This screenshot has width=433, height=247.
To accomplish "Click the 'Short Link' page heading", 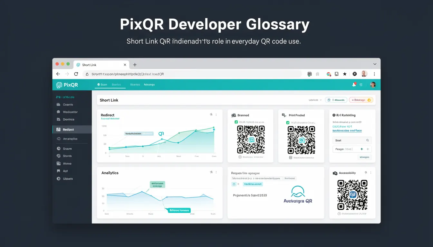I will (x=109, y=100).
